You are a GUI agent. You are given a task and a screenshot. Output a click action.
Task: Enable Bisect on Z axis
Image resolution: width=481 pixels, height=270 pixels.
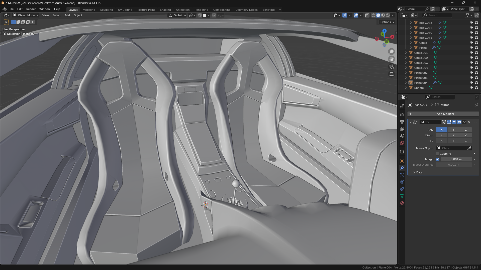466,135
